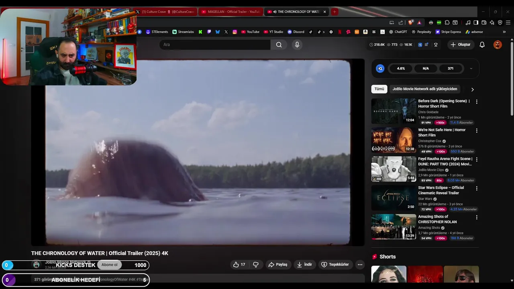Open the account avatar menu
The image size is (514, 289).
[x=498, y=45]
